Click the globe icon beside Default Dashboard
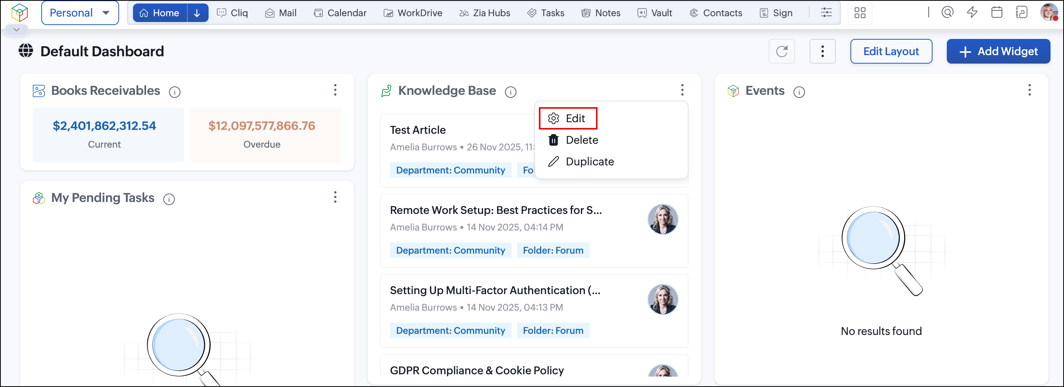The height and width of the screenshot is (387, 1064). pyautogui.click(x=25, y=51)
